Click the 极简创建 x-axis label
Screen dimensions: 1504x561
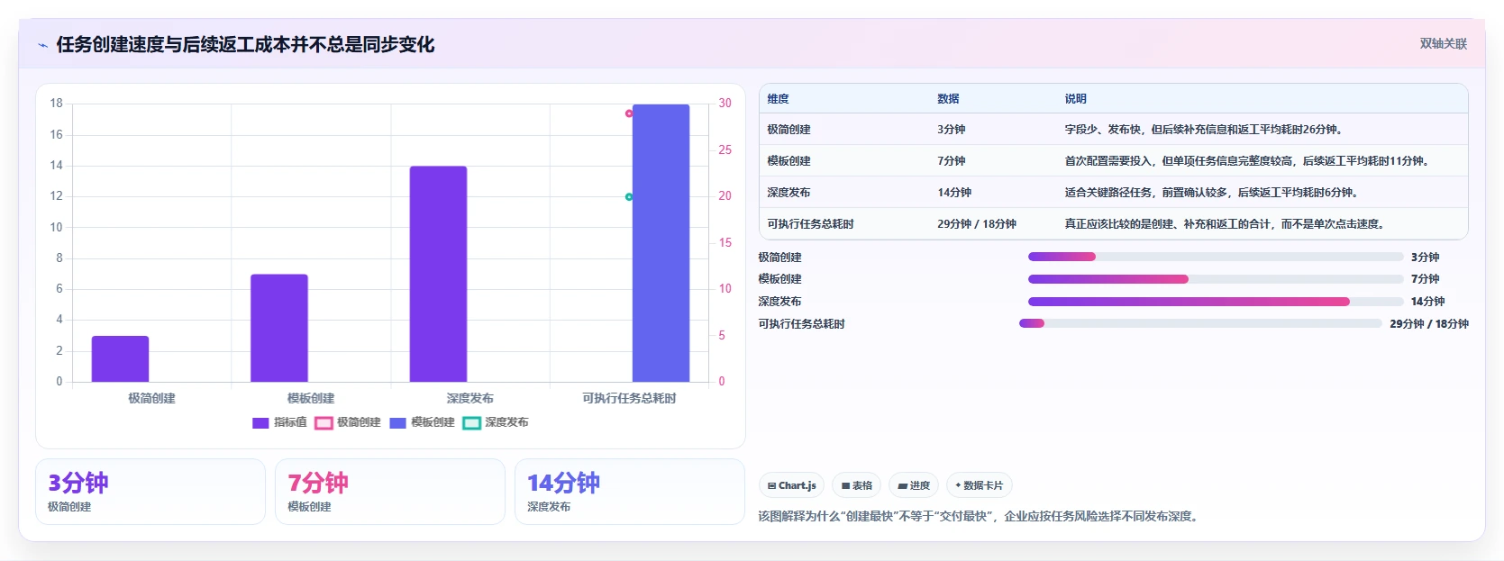151,398
